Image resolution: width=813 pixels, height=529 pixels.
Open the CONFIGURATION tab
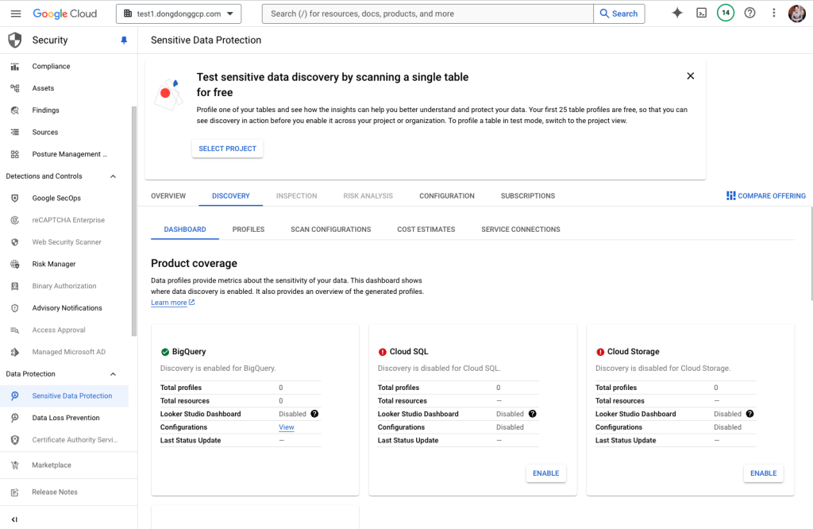coord(447,196)
